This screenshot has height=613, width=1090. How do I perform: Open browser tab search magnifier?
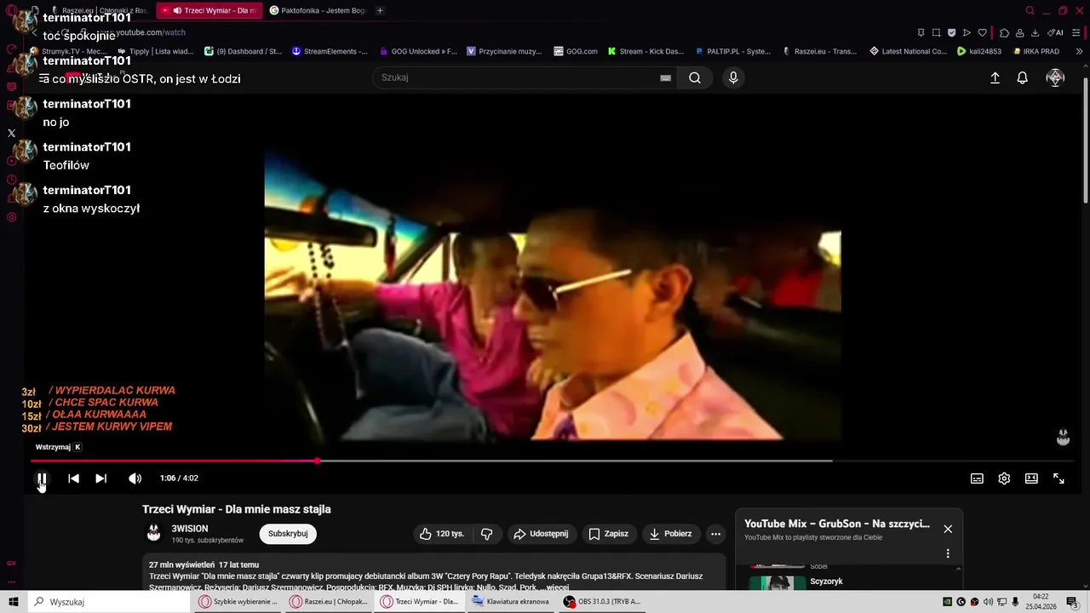point(1030,10)
